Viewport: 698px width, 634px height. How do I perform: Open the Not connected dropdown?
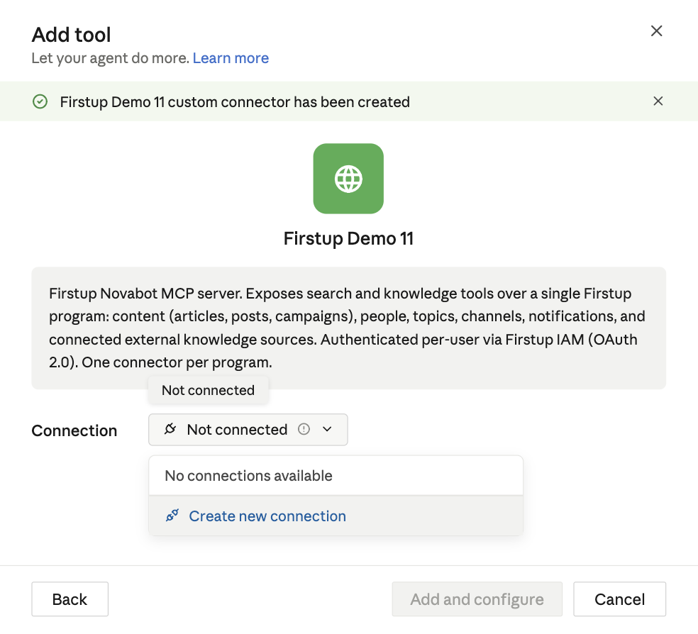pyautogui.click(x=248, y=429)
